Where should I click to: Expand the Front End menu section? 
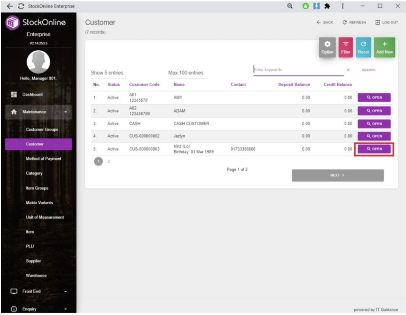tap(38, 291)
